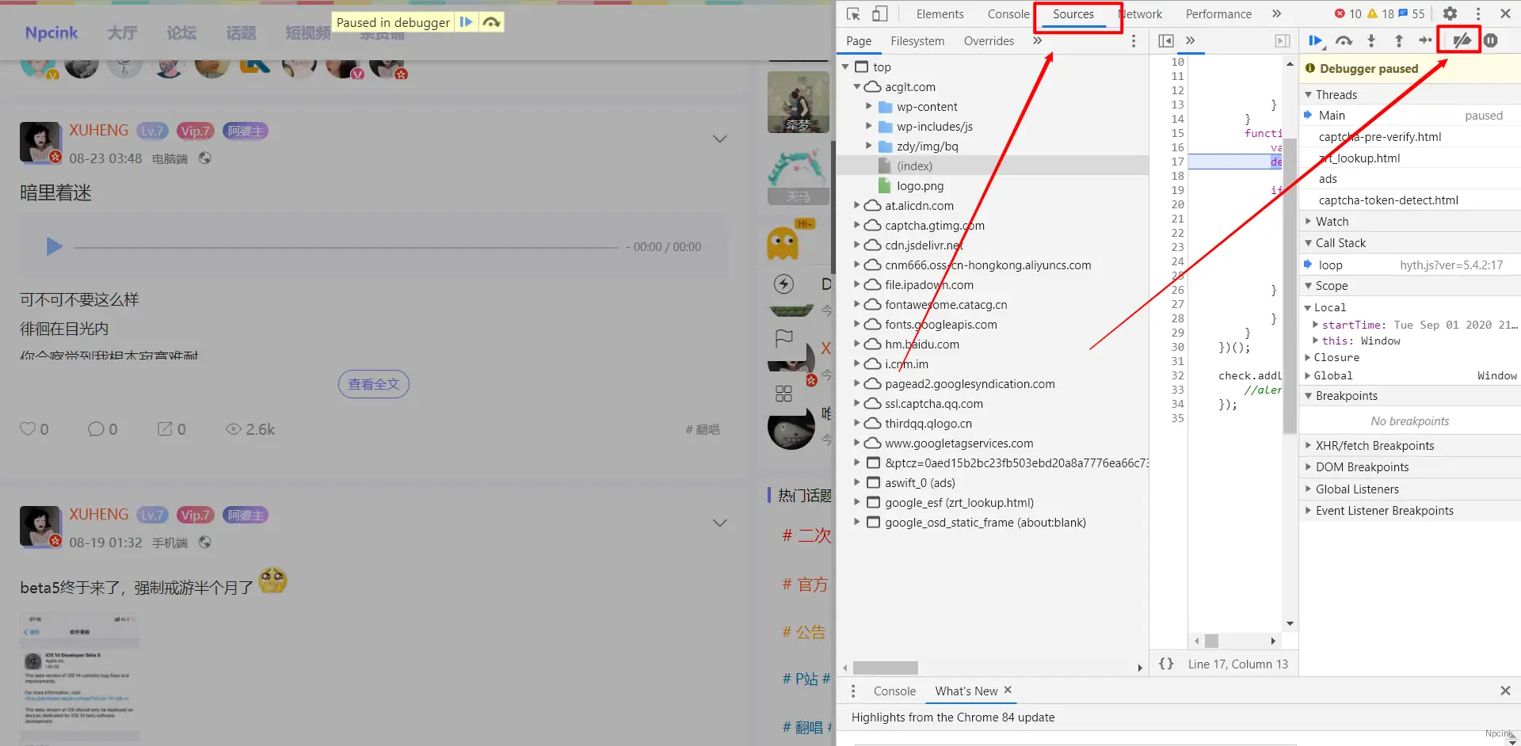Toggle pause on exceptions button

(x=1491, y=41)
